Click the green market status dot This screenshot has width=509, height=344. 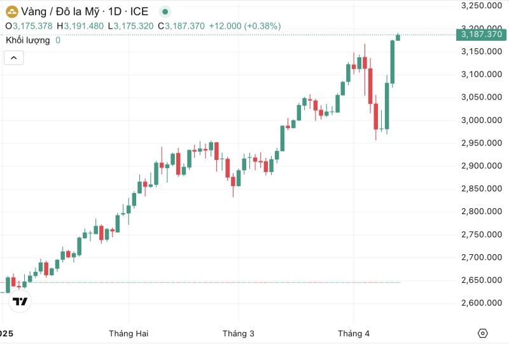(x=165, y=11)
